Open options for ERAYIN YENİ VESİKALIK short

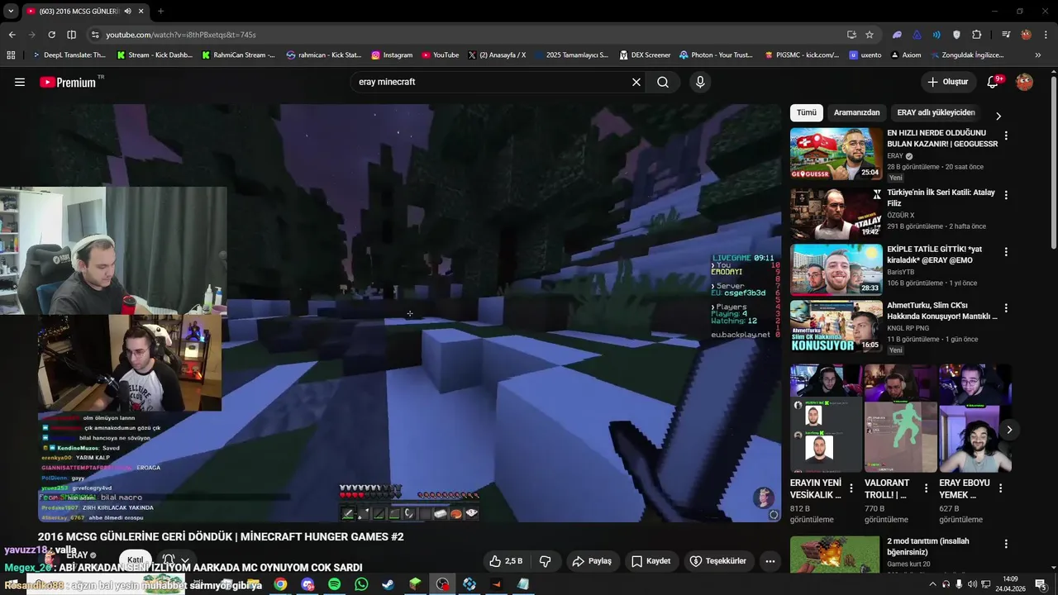pyautogui.click(x=851, y=488)
